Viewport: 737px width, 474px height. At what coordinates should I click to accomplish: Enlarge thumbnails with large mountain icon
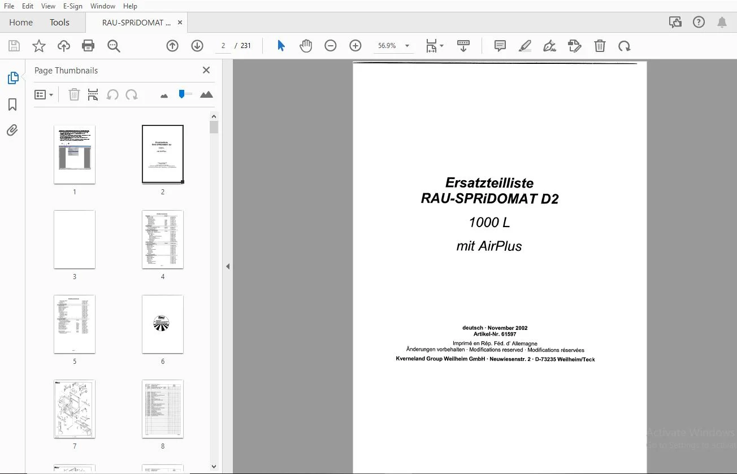coord(206,94)
